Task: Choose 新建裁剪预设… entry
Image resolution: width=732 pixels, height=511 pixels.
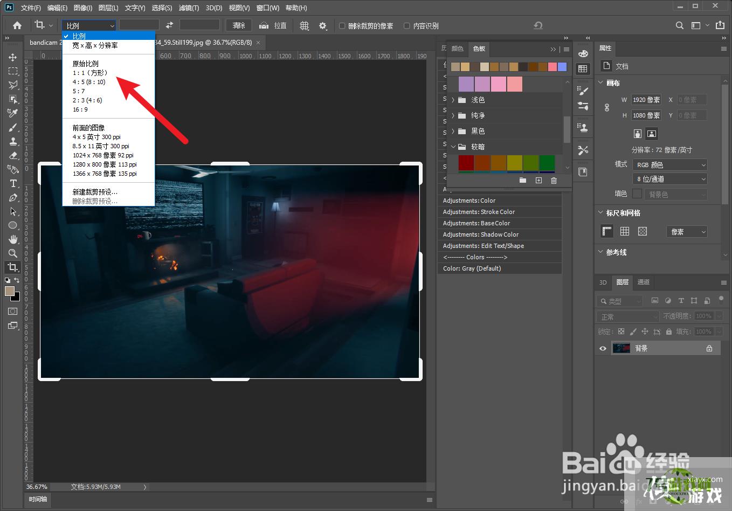Action: pyautogui.click(x=95, y=192)
